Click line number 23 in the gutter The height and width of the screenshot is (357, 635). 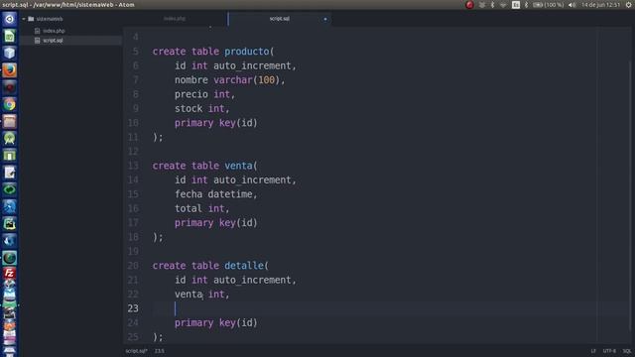pyautogui.click(x=133, y=308)
